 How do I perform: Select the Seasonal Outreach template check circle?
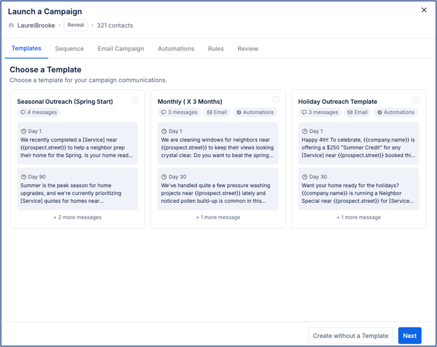(135, 100)
